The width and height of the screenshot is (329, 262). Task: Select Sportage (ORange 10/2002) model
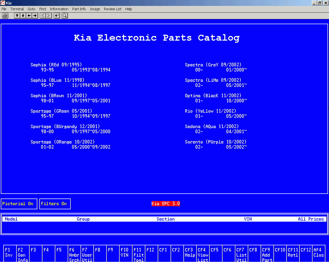[x=63, y=142]
